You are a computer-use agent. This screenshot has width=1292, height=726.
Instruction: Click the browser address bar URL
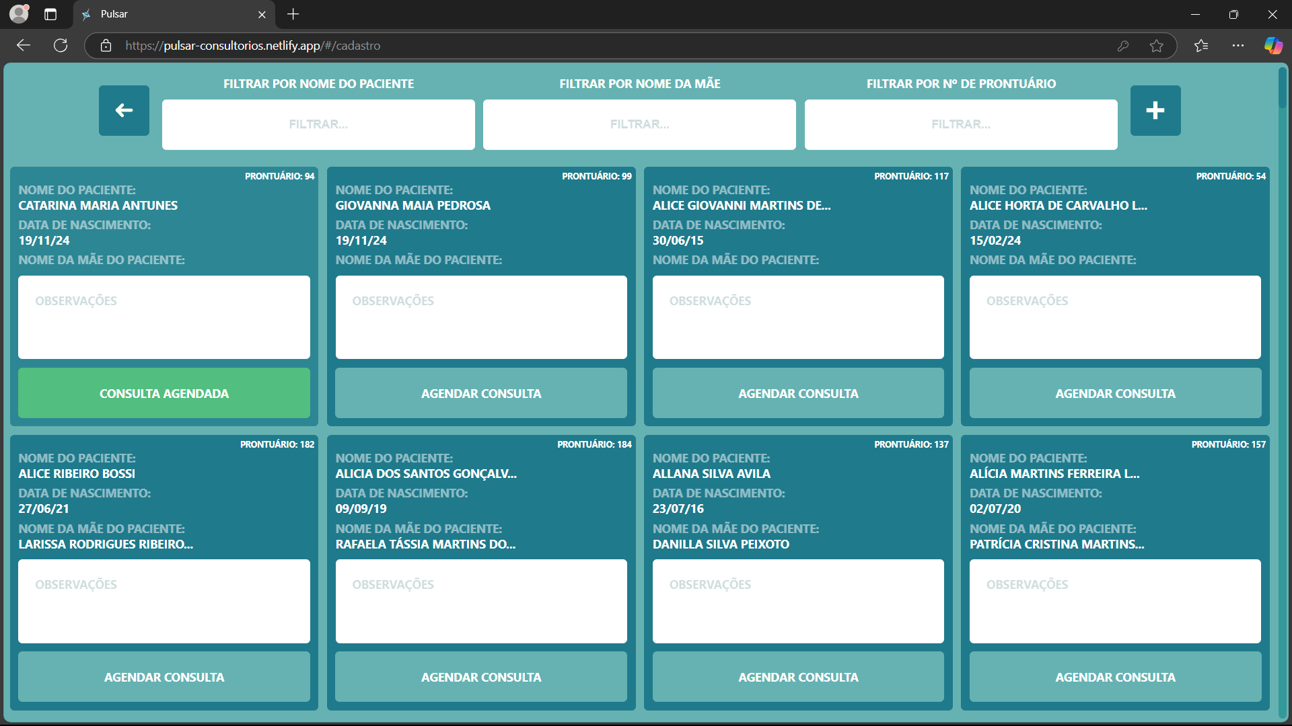(253, 46)
